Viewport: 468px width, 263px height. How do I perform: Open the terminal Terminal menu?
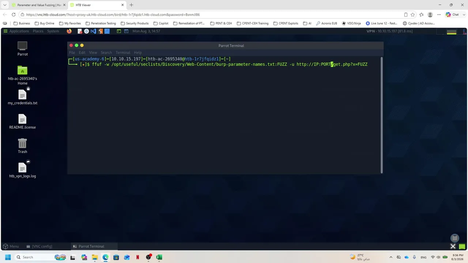click(123, 53)
